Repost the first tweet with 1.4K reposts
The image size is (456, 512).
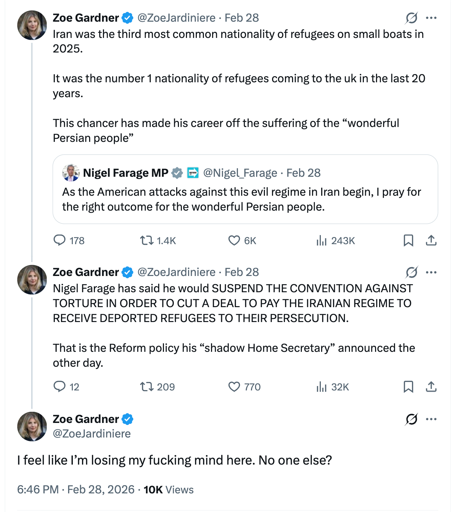(x=147, y=240)
